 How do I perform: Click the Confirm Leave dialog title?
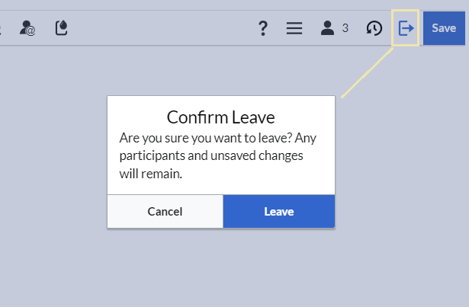pos(220,117)
